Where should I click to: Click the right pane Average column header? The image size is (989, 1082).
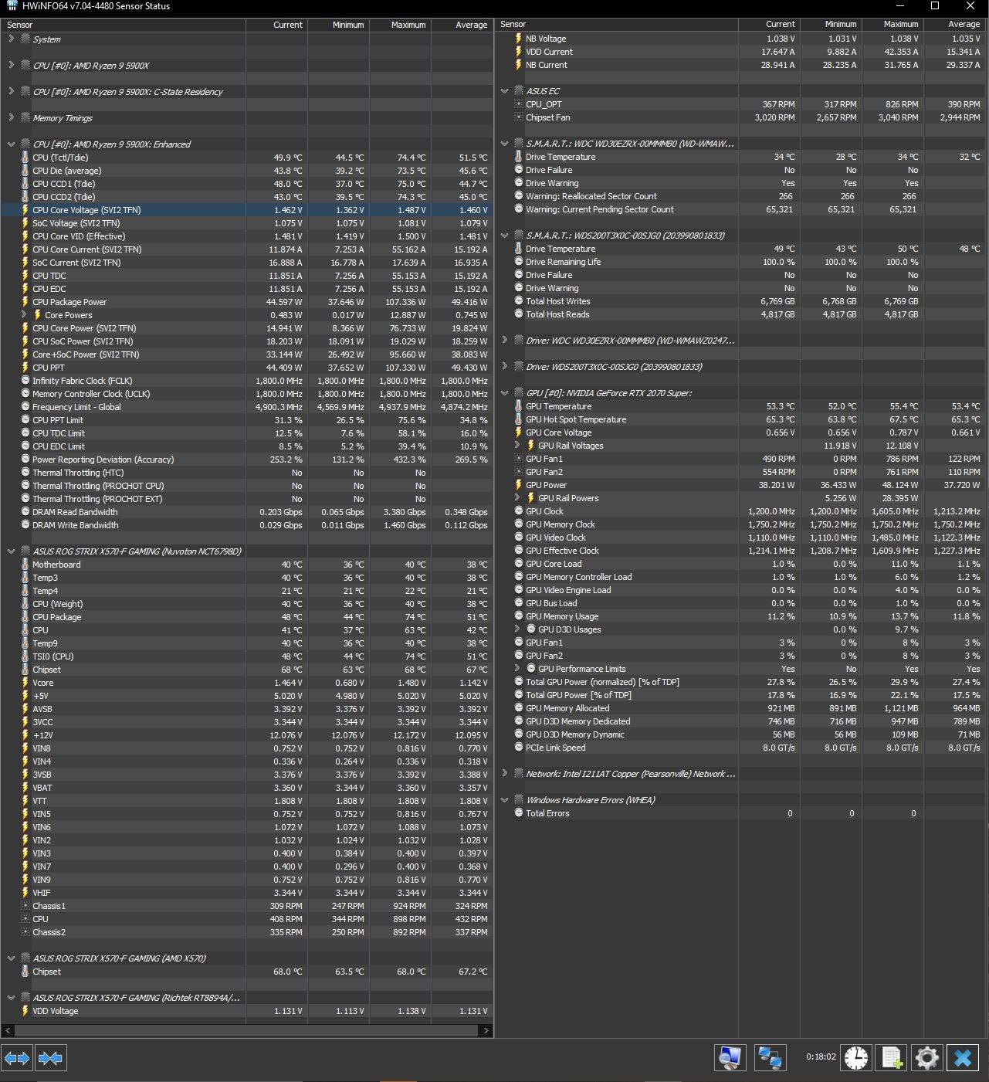pyautogui.click(x=956, y=25)
